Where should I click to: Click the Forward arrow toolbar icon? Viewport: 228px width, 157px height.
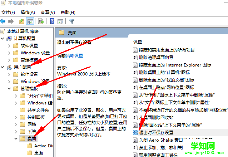click(11, 21)
